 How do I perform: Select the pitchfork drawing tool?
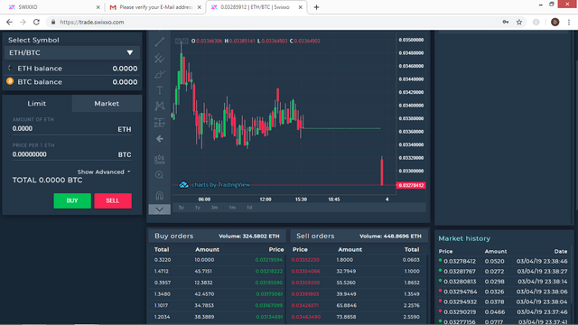(159, 58)
